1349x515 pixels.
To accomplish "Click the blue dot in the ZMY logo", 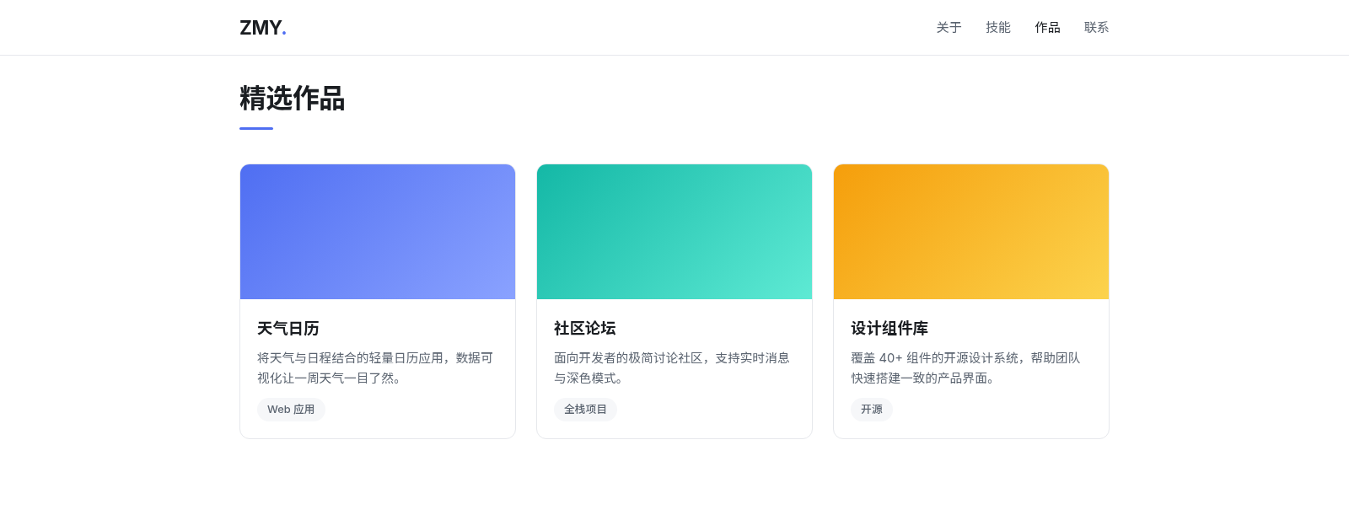I will click(x=284, y=34).
